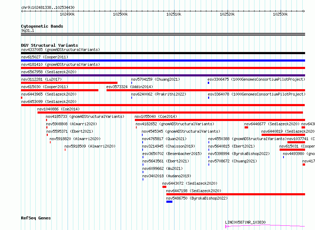
Task: Click nsv4545345 gnomADStructuralVariants label
Action: click(x=181, y=131)
